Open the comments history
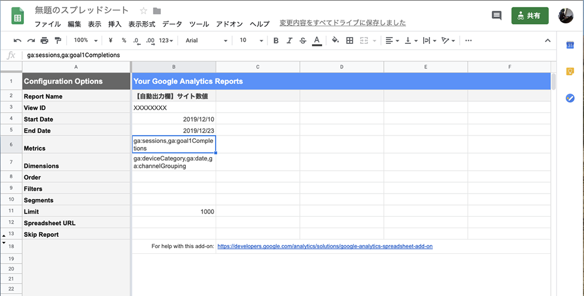 click(x=497, y=15)
